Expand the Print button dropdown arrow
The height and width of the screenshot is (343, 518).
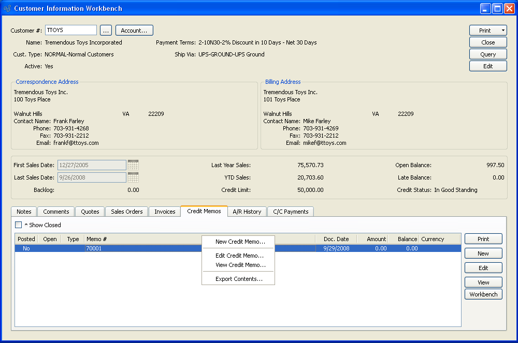click(503, 31)
